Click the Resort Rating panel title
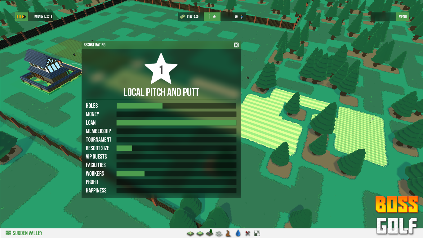Screen dimensions: 423x238 [95, 45]
